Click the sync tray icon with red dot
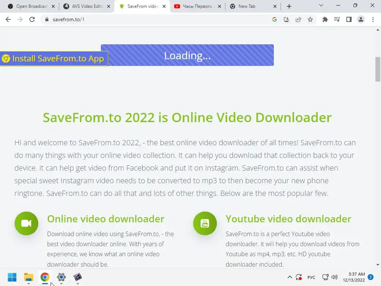The height and width of the screenshot is (286, 381). [299, 277]
